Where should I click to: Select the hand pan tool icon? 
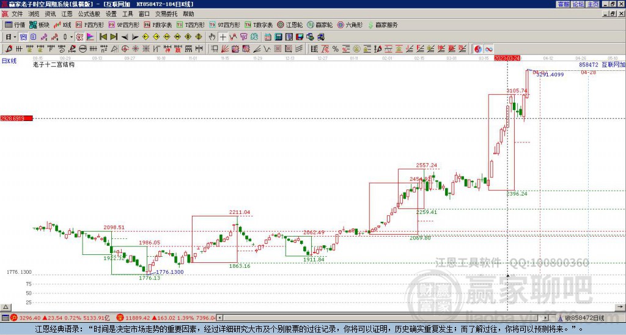click(212, 37)
